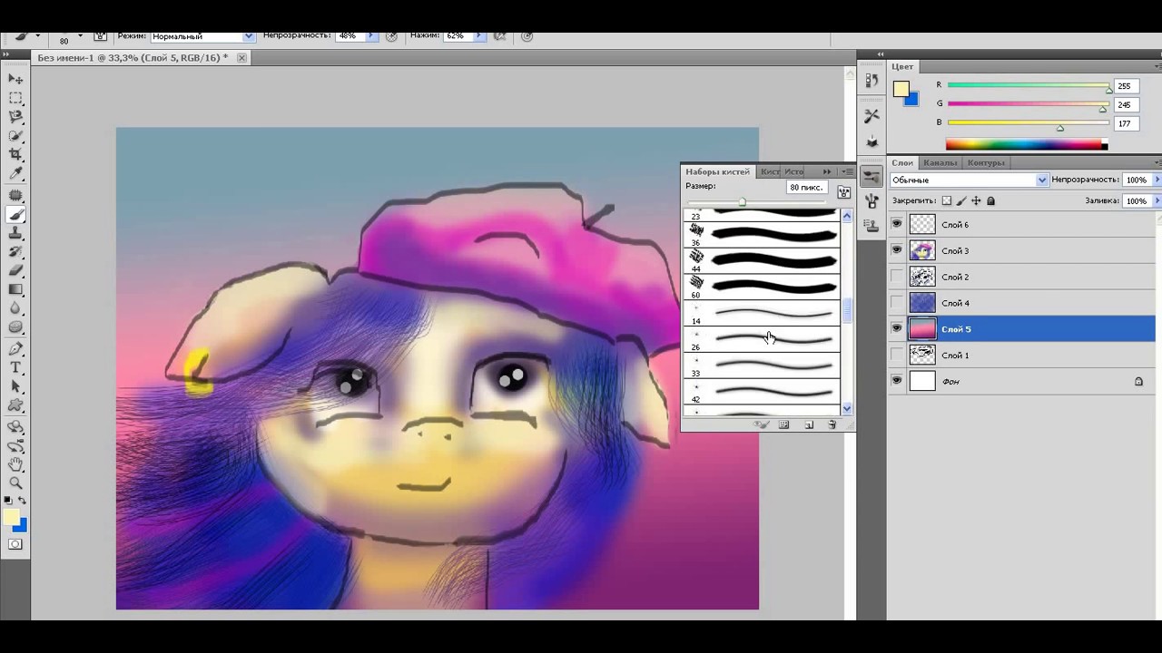Select the Gradient tool
Image resolution: width=1162 pixels, height=653 pixels.
15,289
